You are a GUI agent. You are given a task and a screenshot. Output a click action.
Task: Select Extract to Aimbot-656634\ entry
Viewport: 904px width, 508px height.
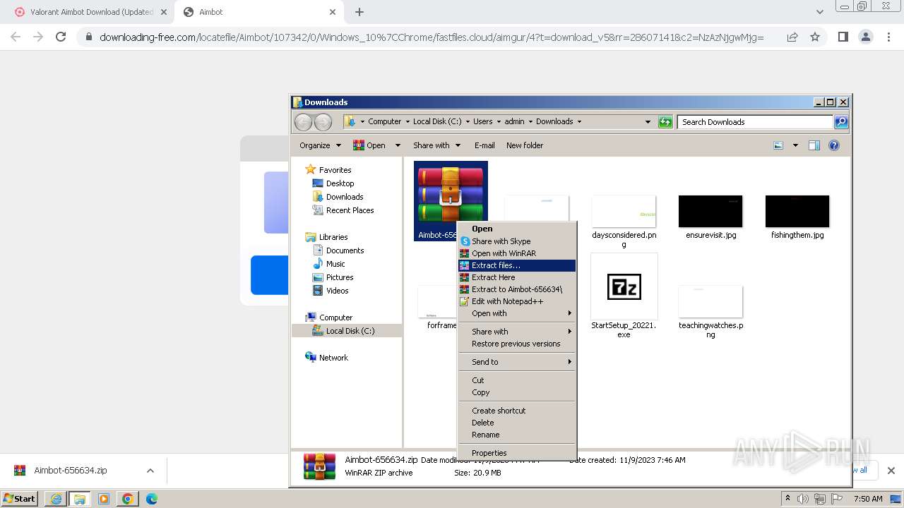517,289
